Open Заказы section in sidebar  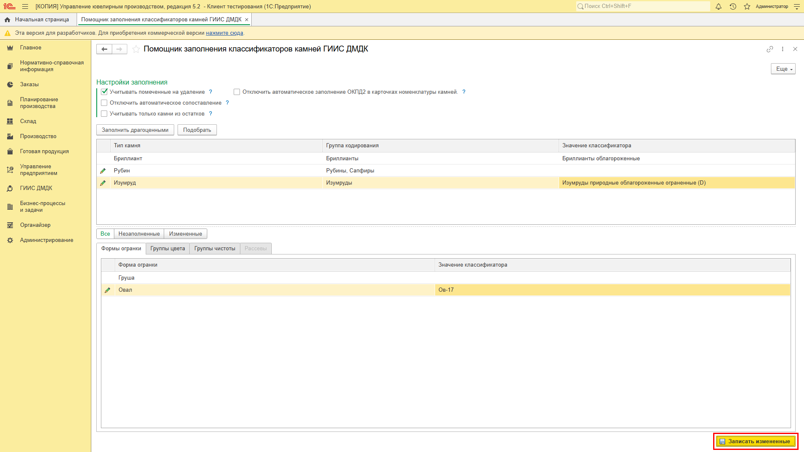click(x=29, y=85)
